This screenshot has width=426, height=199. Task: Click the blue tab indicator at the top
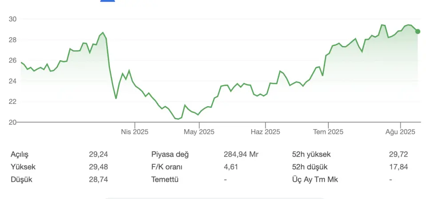point(107,1)
